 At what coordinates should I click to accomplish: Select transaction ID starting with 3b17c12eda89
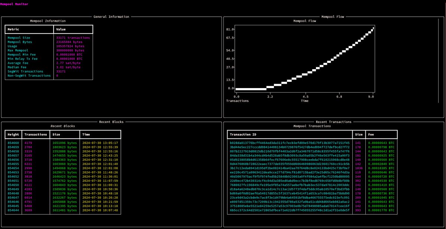[x=290, y=168]
